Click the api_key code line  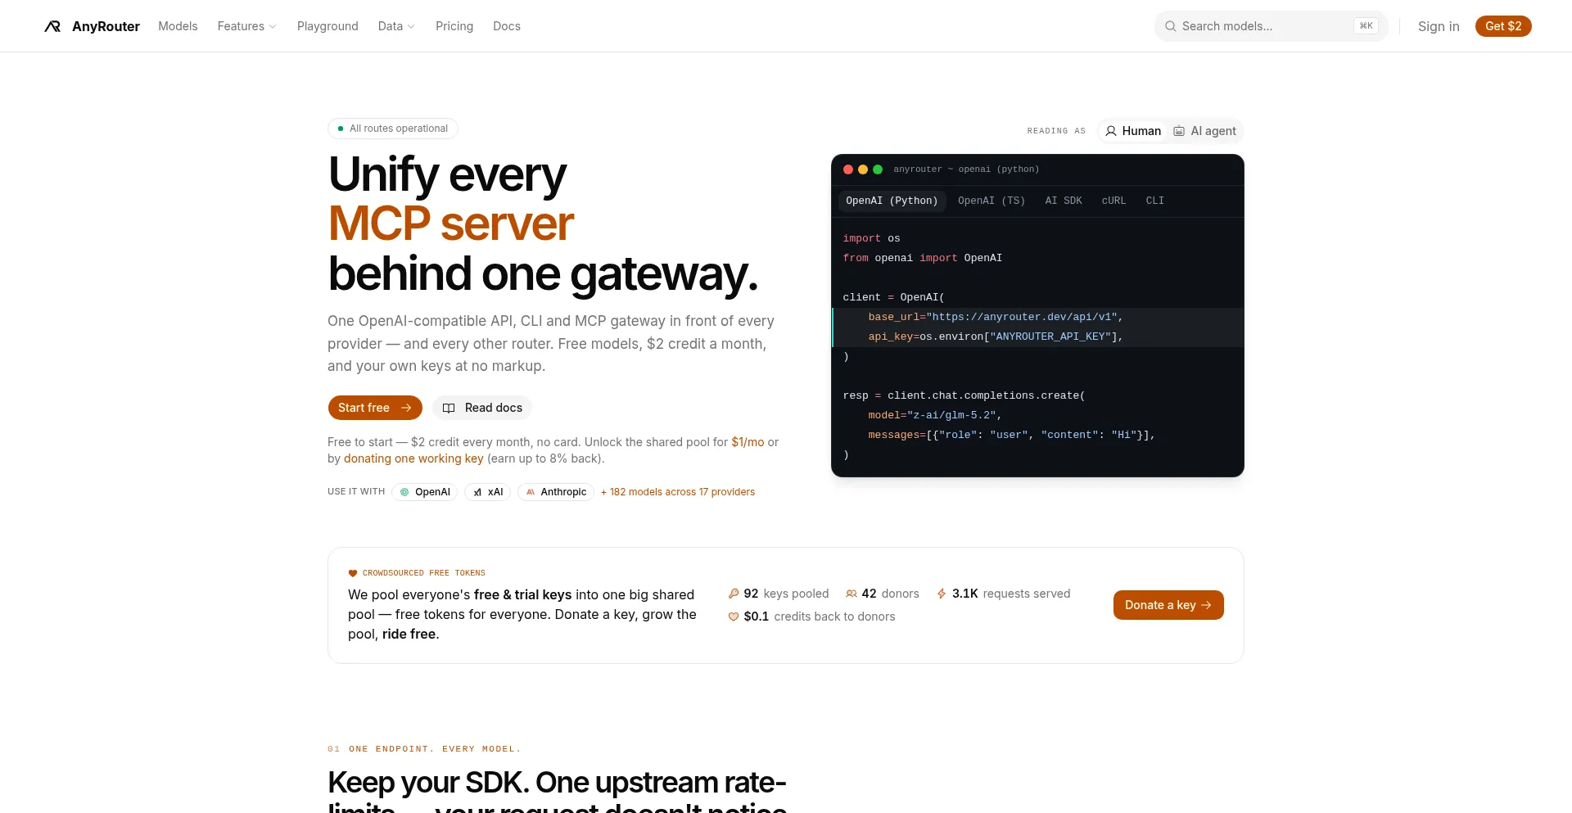(1037, 336)
